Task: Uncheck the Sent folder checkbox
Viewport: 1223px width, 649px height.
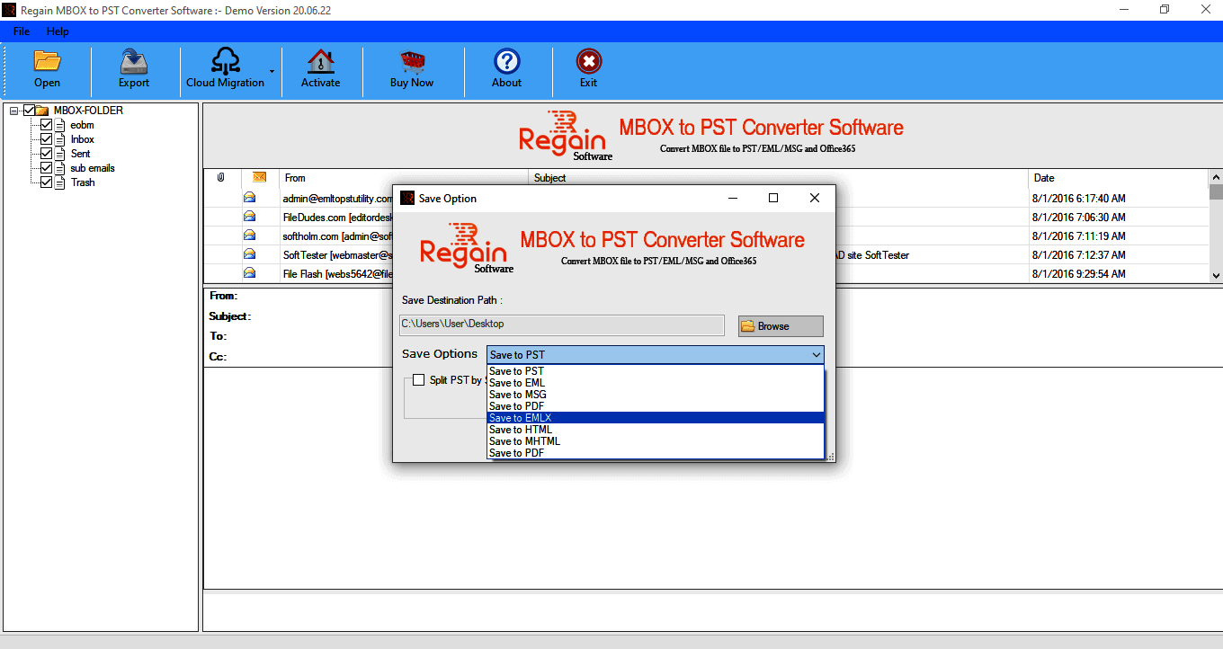Action: (47, 154)
